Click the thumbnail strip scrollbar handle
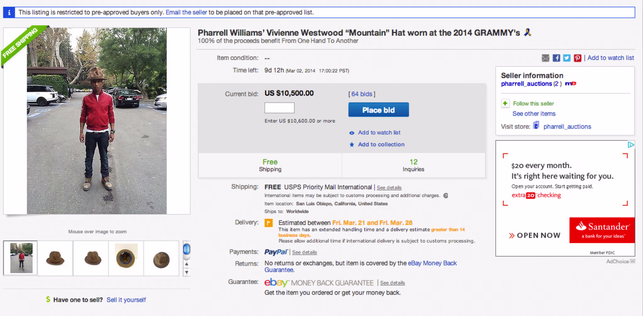This screenshot has width=643, height=316. (x=186, y=249)
